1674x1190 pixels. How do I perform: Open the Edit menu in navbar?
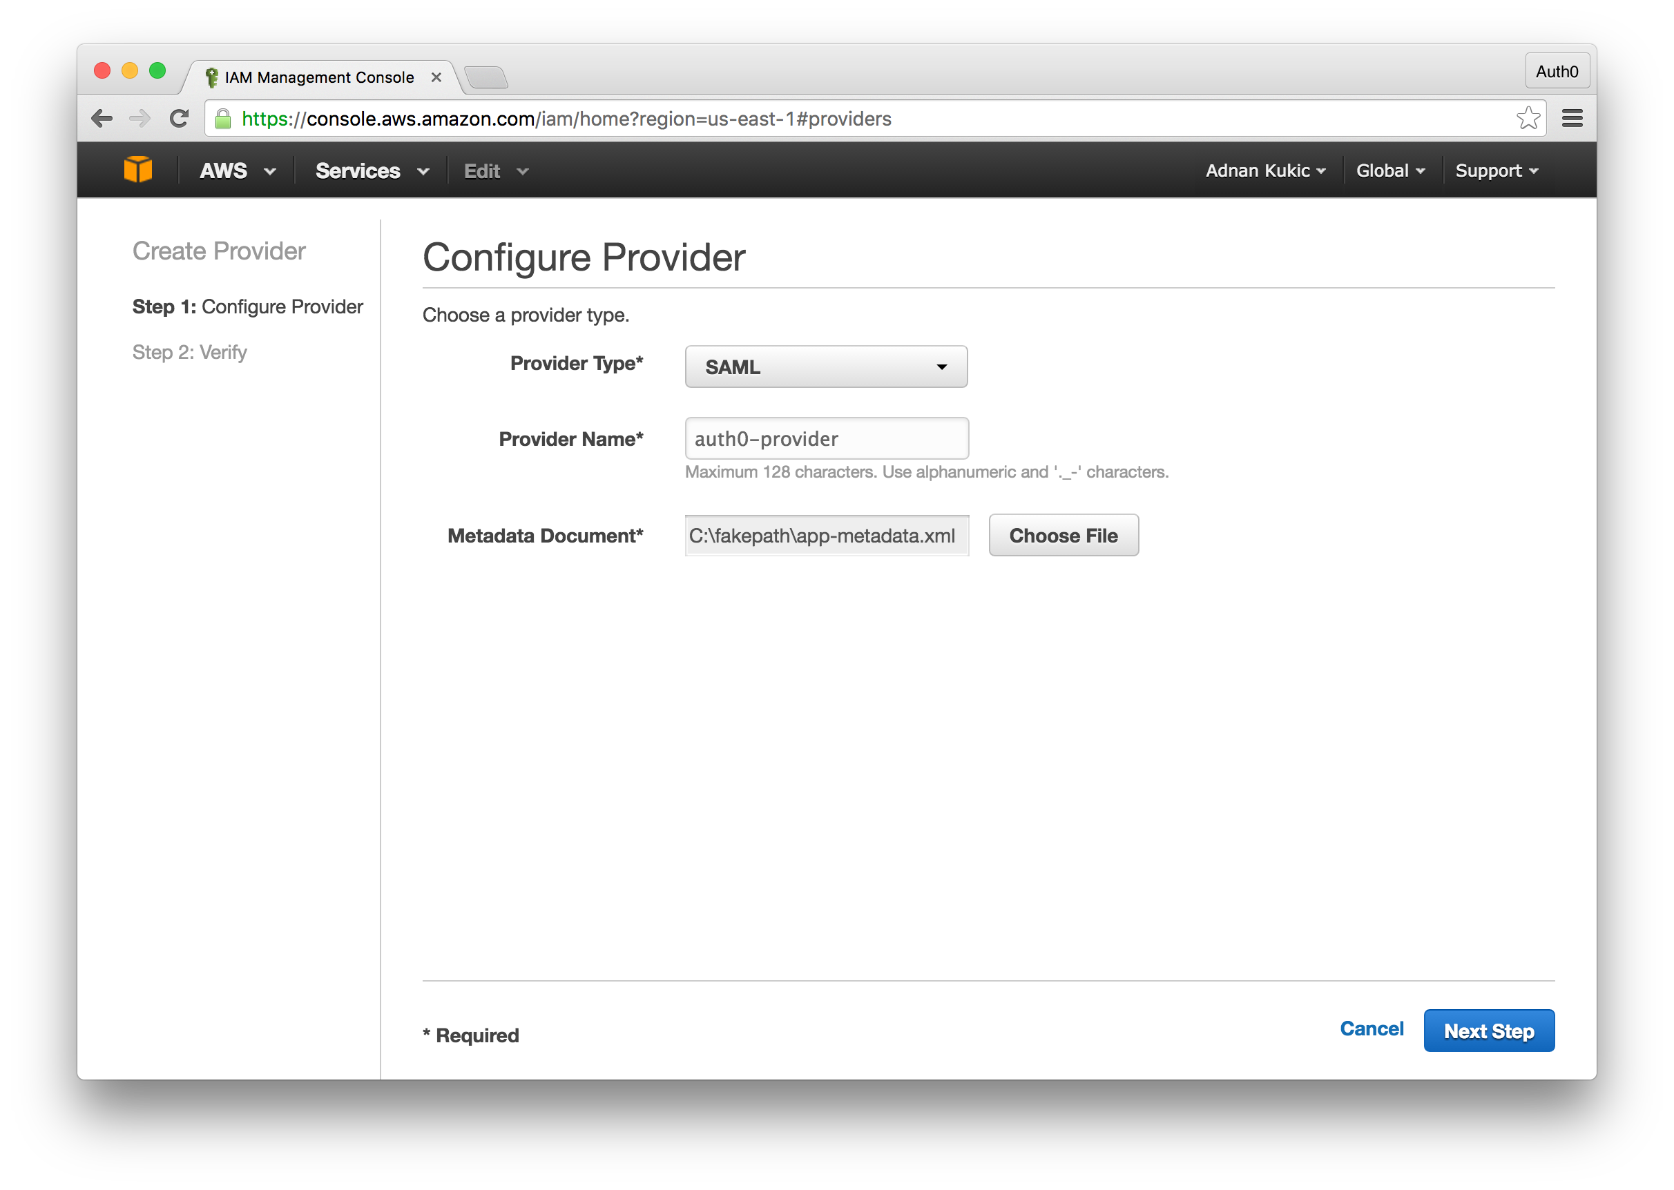click(495, 171)
